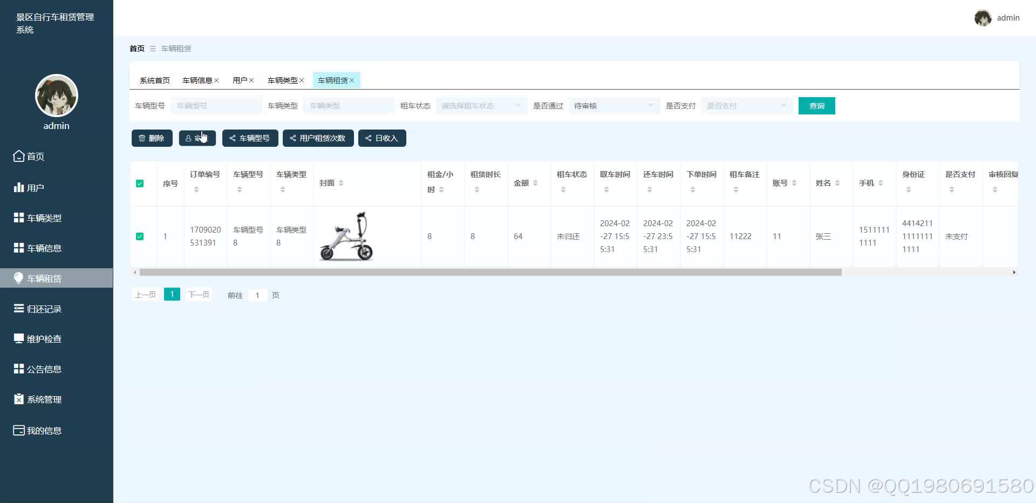Open the 系统管理 section in sidebar
The width and height of the screenshot is (1036, 503).
(x=44, y=399)
